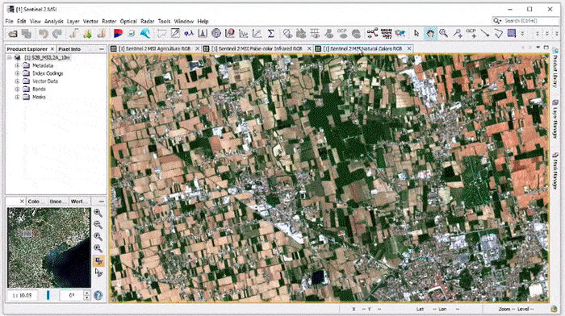Increase rotation angle with up stepper
Viewport: 565px width, 316px height.
(x=87, y=293)
